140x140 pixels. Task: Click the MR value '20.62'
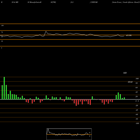tap(130, 82)
